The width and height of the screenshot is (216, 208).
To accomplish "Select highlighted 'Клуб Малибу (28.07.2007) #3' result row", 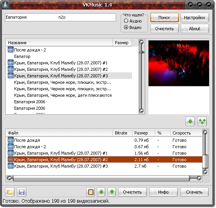I will point(70,75).
